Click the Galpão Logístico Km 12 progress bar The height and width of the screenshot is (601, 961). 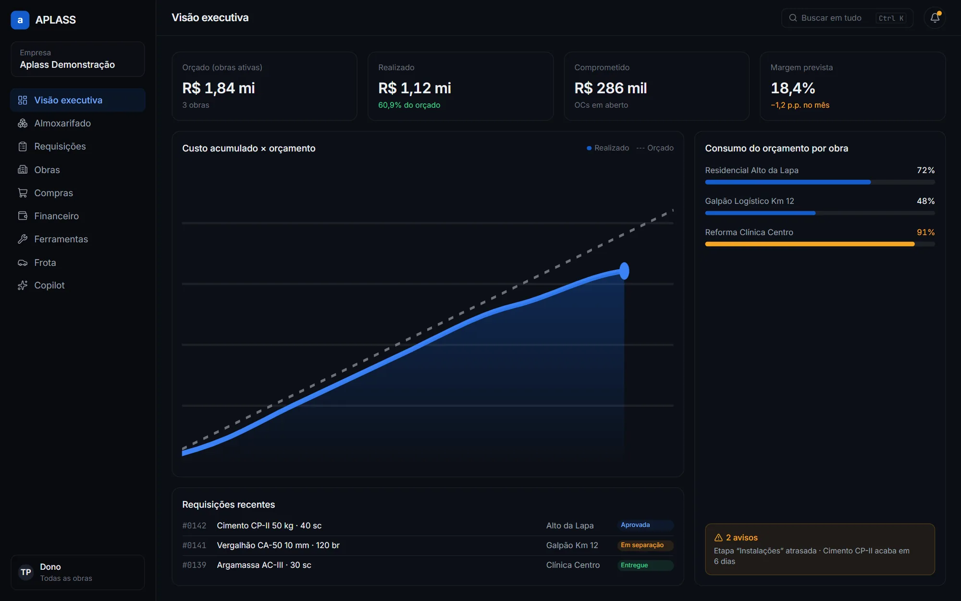pos(820,213)
